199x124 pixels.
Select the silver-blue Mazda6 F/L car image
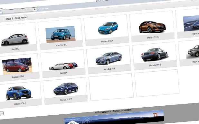coord(109,58)
